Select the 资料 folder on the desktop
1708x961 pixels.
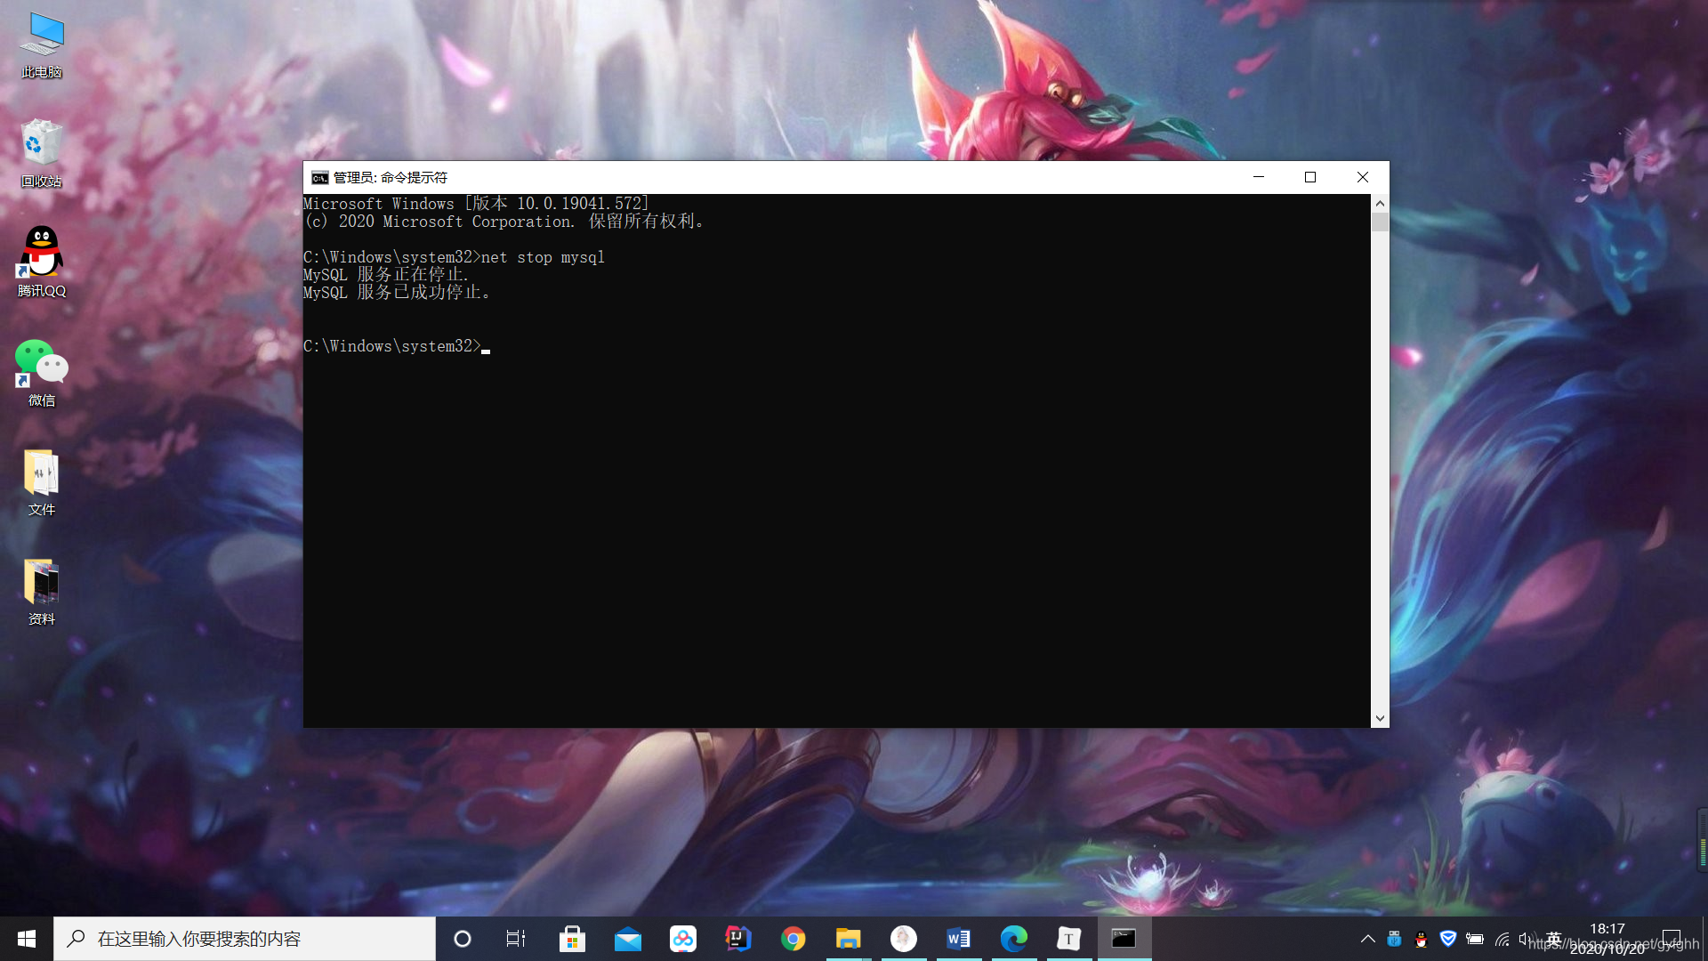(x=42, y=593)
